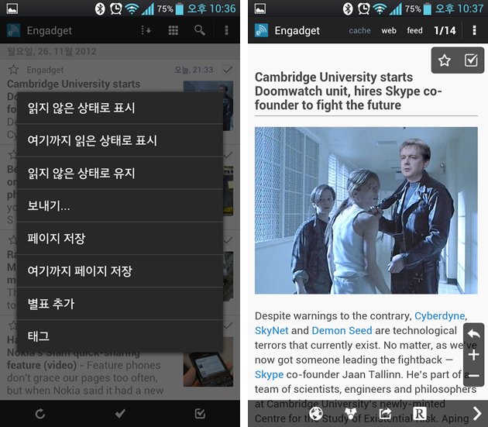The width and height of the screenshot is (488, 427).
Task: Open the sort order icon in left toolbar
Action: pyautogui.click(x=146, y=30)
